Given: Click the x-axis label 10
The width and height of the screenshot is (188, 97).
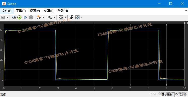Looking at the screenshot, I should tap(184, 88).
